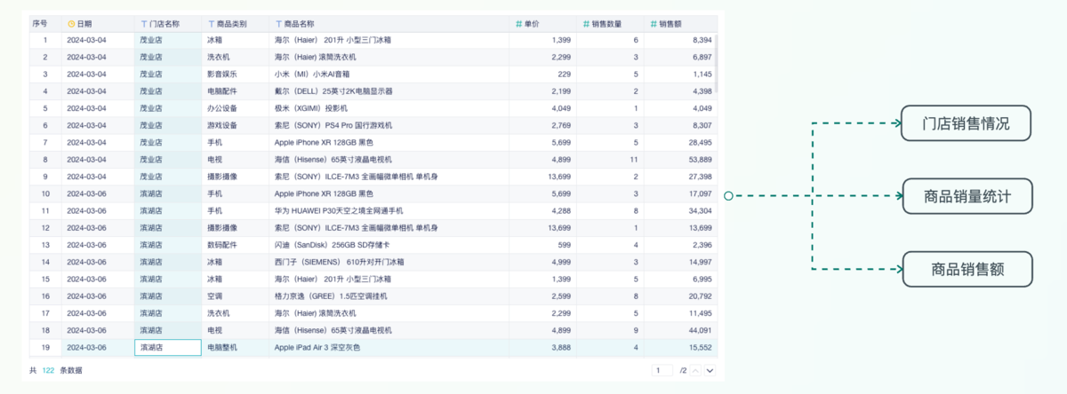Image resolution: width=1067 pixels, height=394 pixels.
Task: Click sales amount cell 44,091
Action: 680,330
